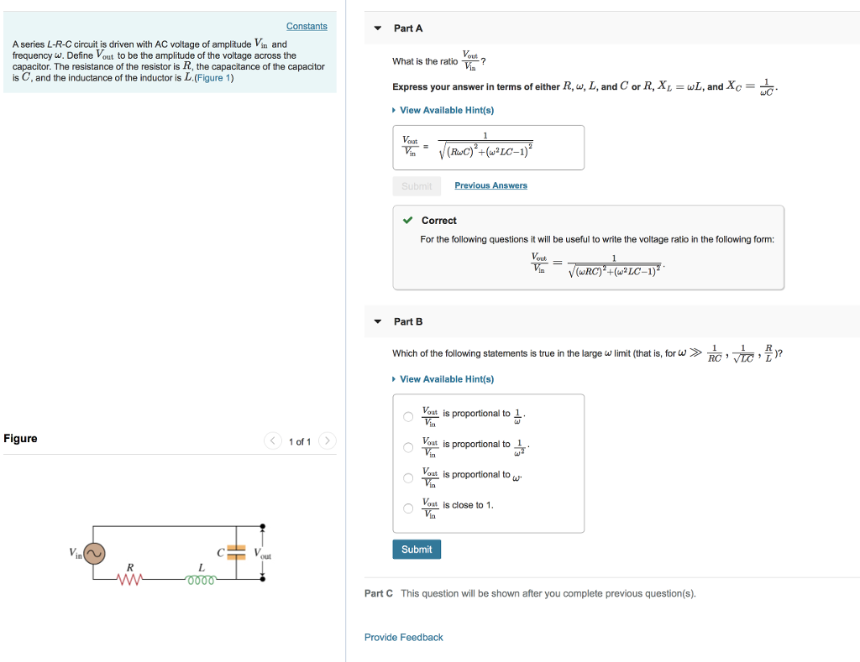Screen dimensions: 860x662
Task: Open Previous Answers link
Action: click(x=490, y=185)
